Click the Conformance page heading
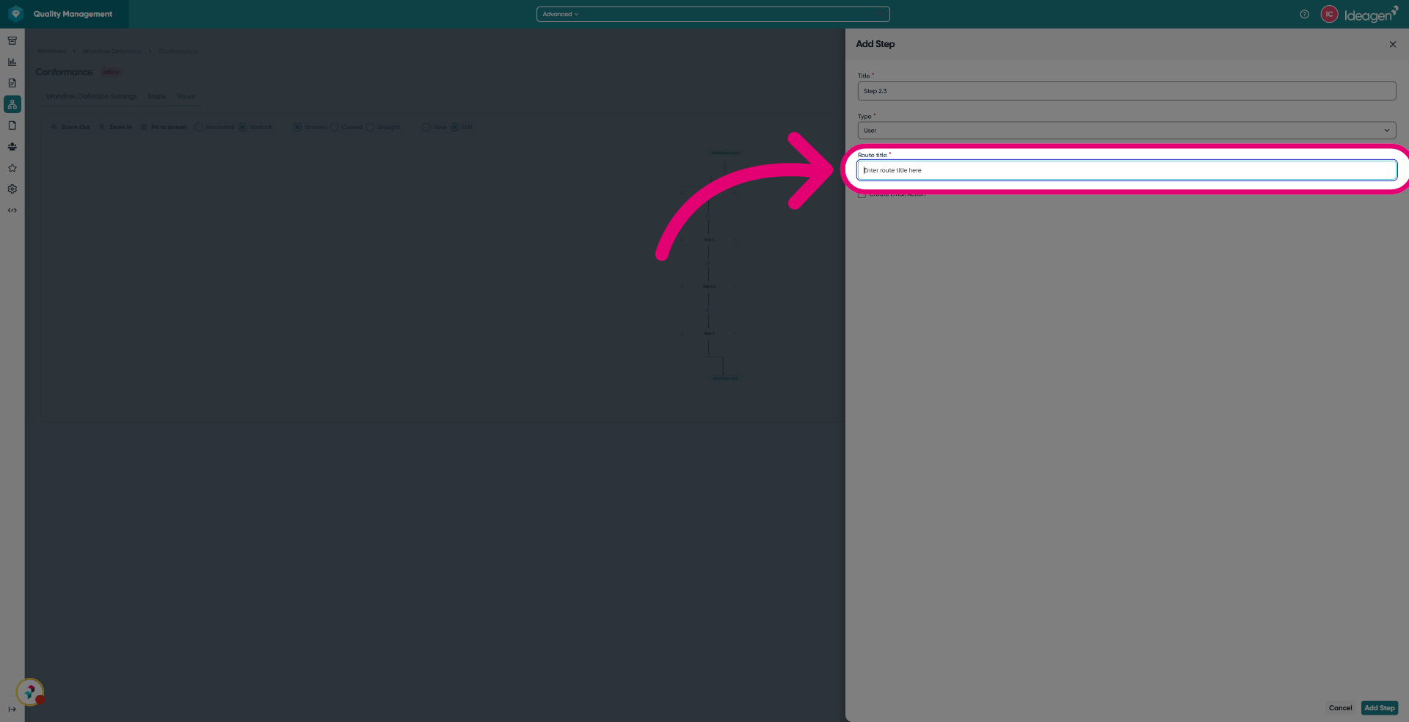The image size is (1409, 722). tap(64, 72)
